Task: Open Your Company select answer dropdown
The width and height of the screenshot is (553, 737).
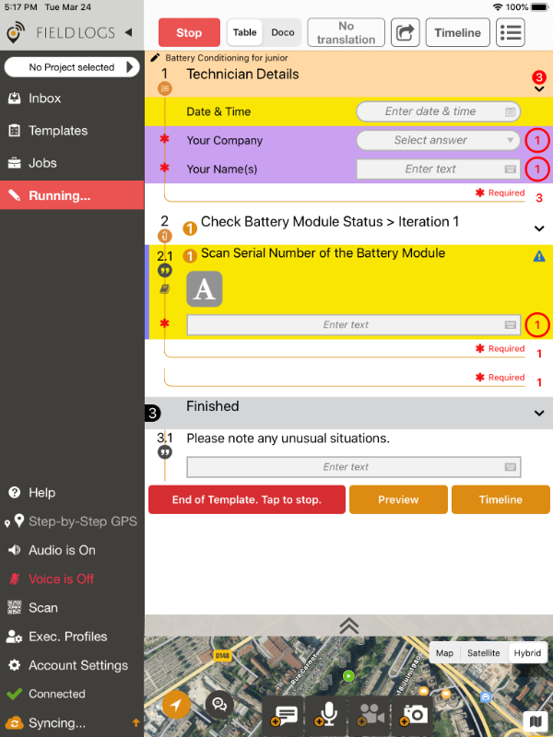Action: tap(438, 140)
